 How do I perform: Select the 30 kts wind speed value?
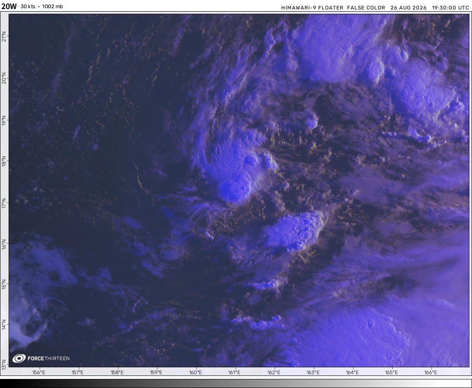[28, 6]
